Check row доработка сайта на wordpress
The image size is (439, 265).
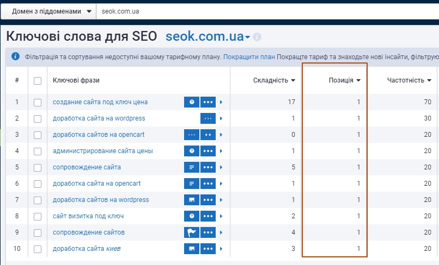(38, 119)
